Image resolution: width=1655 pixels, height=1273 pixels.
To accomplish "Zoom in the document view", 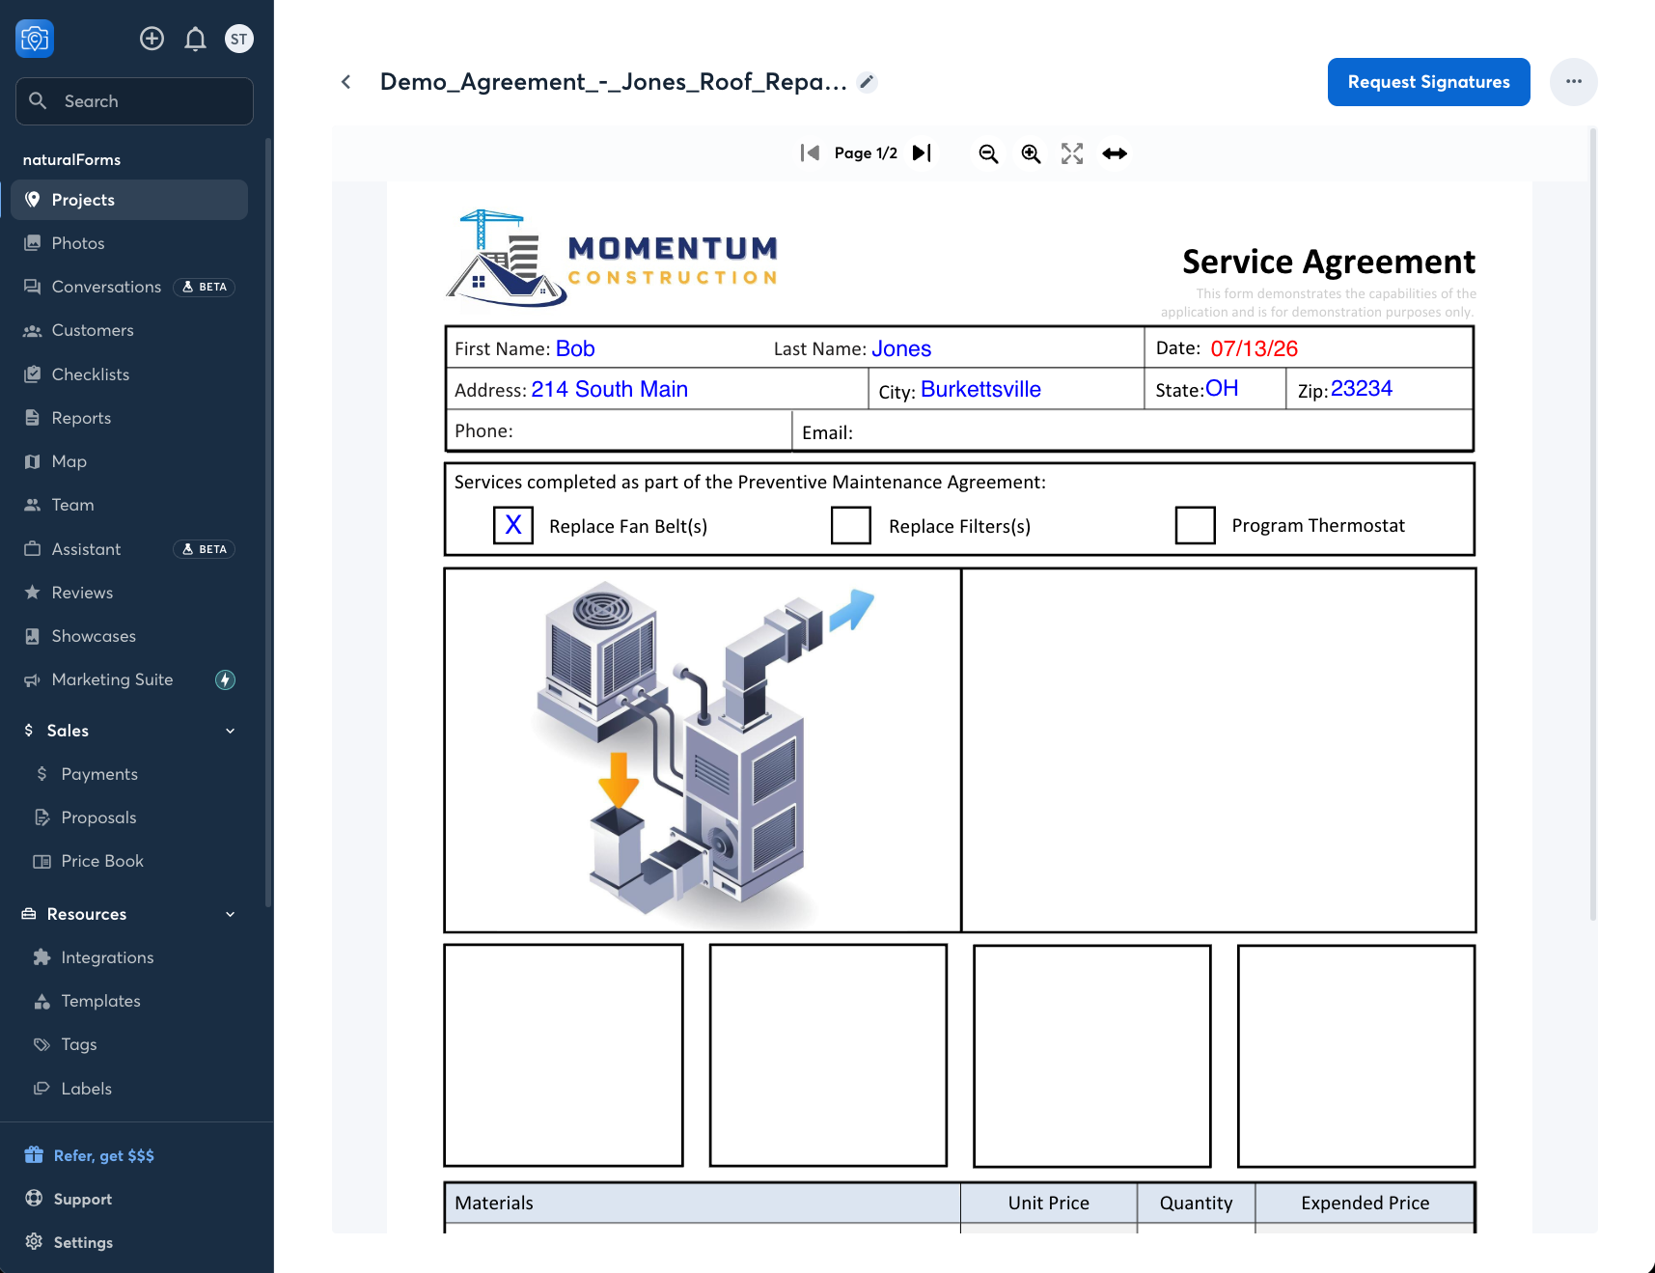I will coord(1031,153).
